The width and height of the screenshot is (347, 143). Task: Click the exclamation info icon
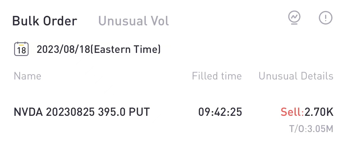325,18
